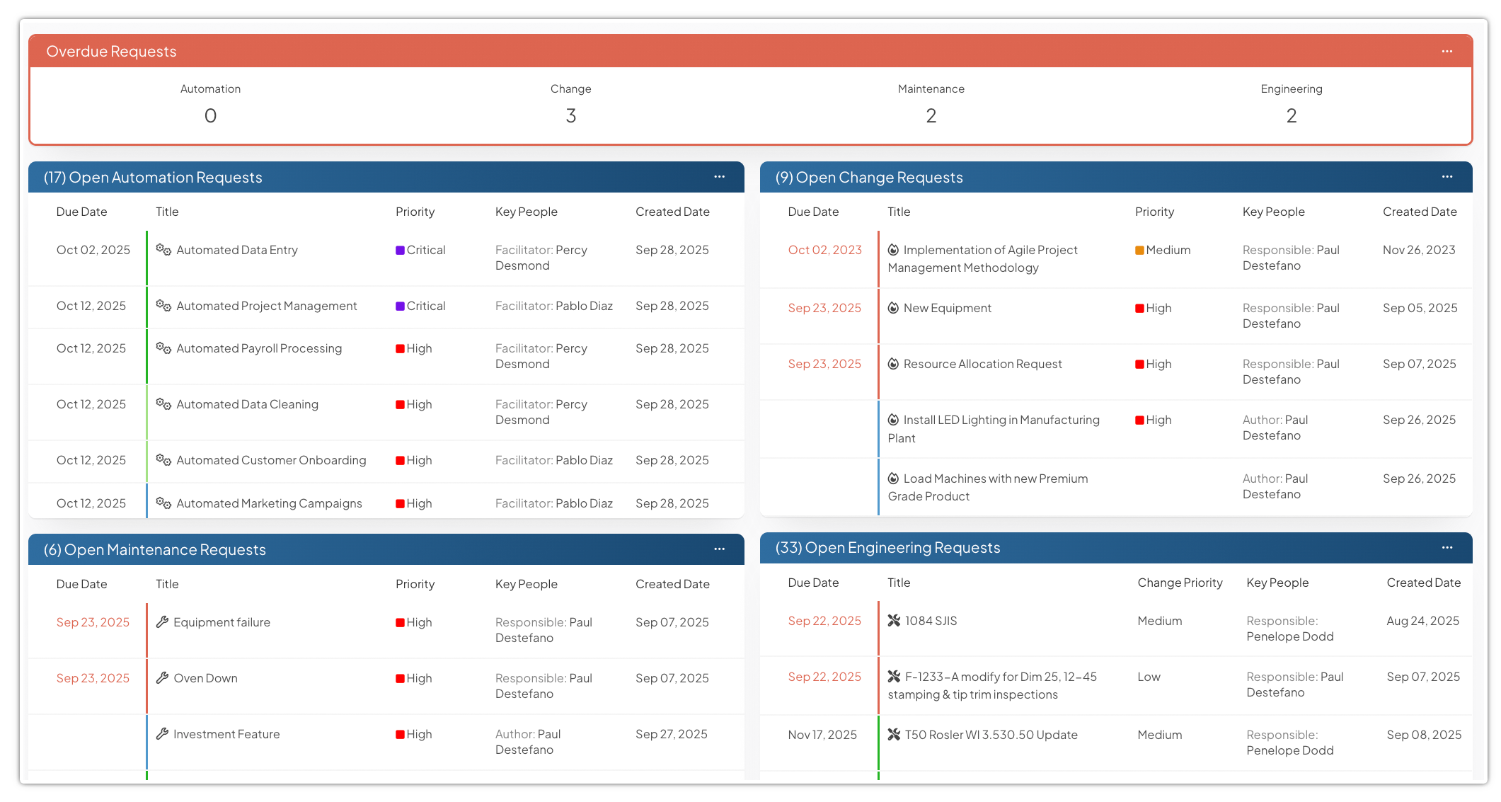This screenshot has height=802, width=1501.
Task: Click wrench icon beside Equipment failure
Action: [162, 622]
